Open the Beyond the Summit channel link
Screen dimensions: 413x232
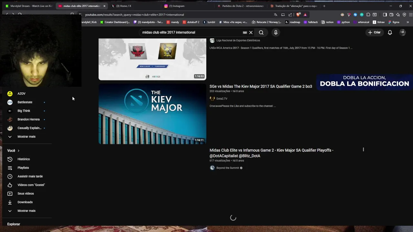coord(227,168)
